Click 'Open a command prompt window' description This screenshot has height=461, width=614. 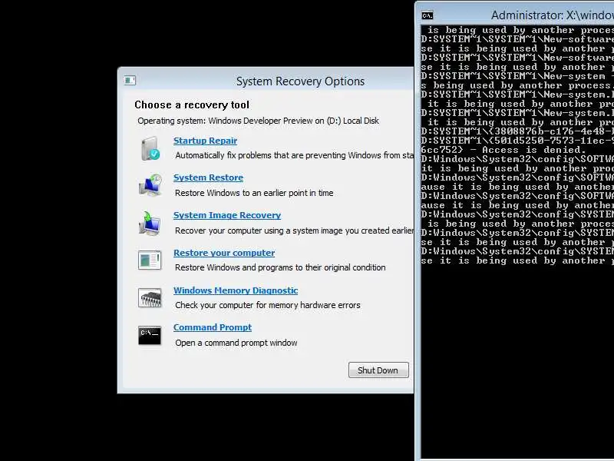[236, 343]
